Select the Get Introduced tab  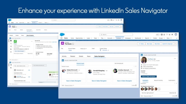(118, 63)
